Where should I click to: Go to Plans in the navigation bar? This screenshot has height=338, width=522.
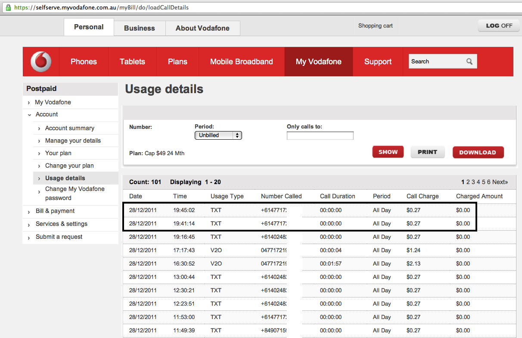tap(177, 62)
